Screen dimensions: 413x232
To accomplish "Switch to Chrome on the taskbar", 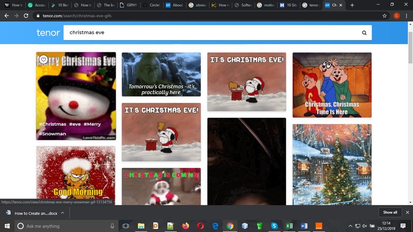I will [230, 226].
